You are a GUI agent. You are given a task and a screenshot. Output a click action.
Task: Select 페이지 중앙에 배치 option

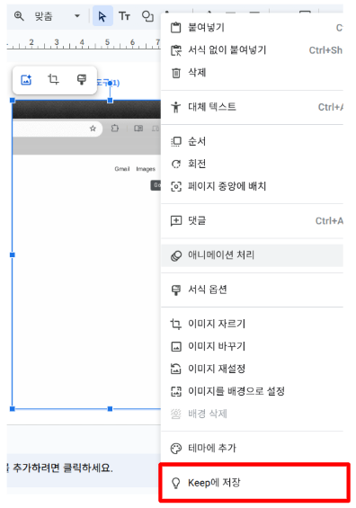[252, 186]
